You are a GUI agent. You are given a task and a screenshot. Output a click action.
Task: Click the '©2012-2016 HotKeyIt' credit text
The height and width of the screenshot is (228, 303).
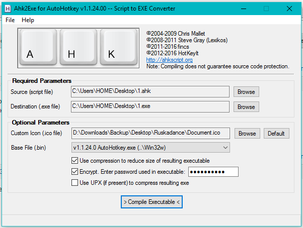[172, 53]
